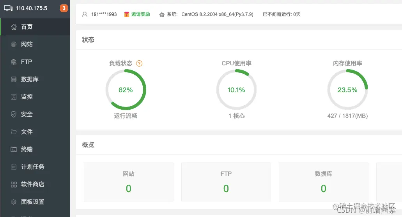This screenshot has height=217, width=402.
Task: Select 安全 in the sidebar
Action: pos(35,114)
